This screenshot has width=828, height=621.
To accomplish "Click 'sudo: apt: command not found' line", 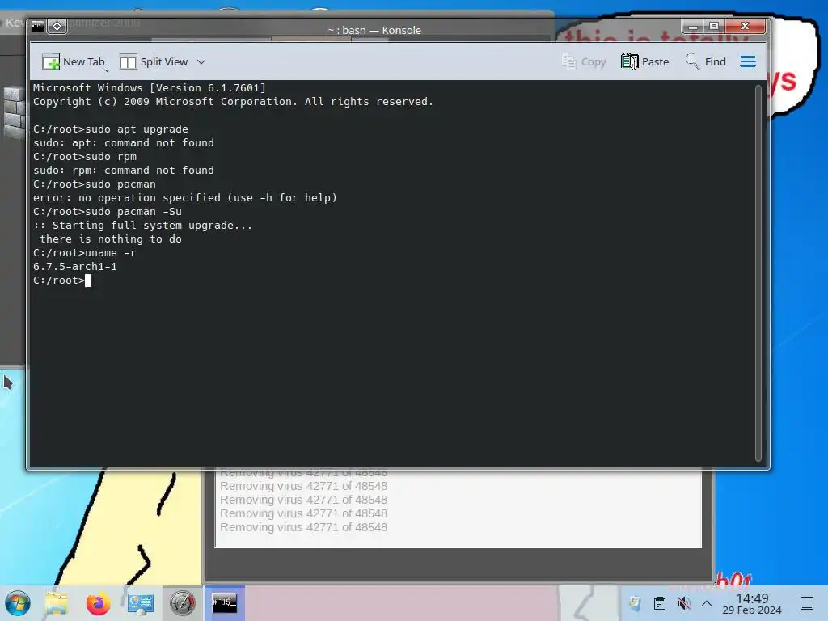I will [124, 143].
